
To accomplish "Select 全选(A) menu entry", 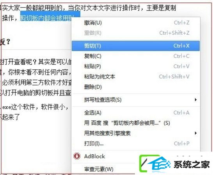I will [136, 113].
